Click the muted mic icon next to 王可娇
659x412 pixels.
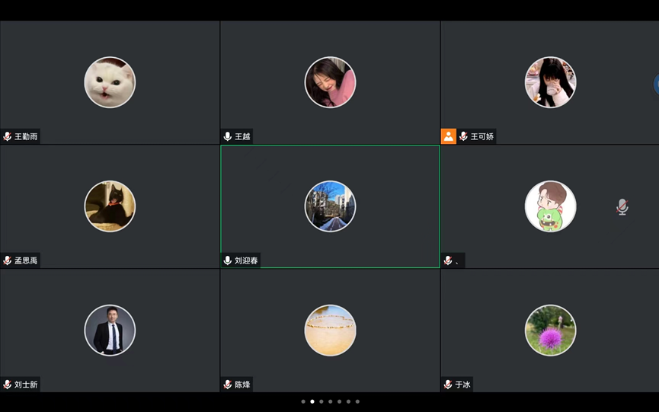[x=463, y=136]
